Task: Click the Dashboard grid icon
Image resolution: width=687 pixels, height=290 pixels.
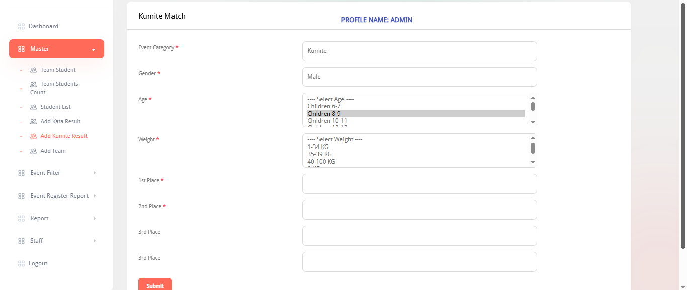Action: [x=21, y=26]
